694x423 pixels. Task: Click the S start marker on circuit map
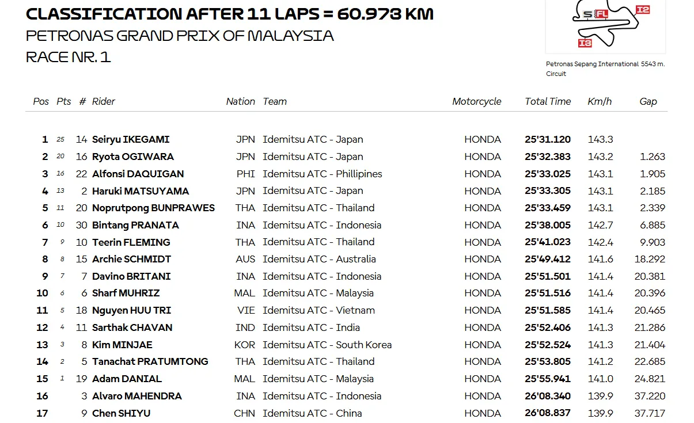click(x=587, y=14)
